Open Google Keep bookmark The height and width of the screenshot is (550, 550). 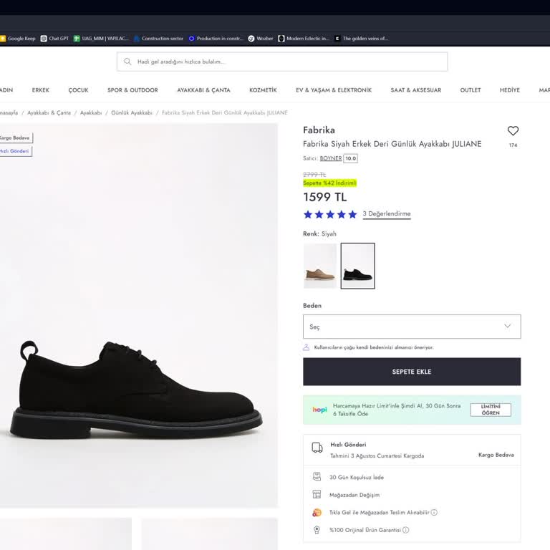click(18, 39)
